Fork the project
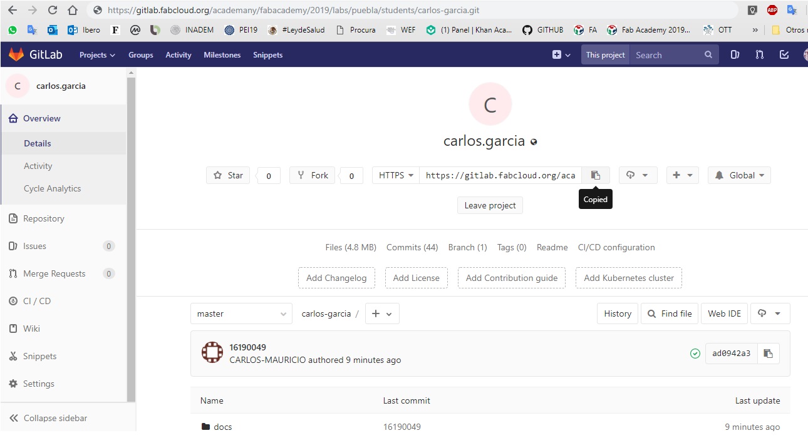 (x=312, y=175)
